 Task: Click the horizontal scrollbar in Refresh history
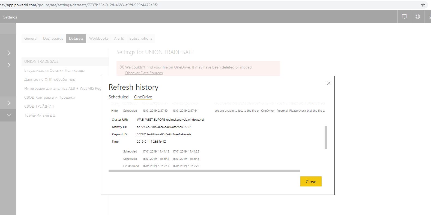(x=204, y=171)
